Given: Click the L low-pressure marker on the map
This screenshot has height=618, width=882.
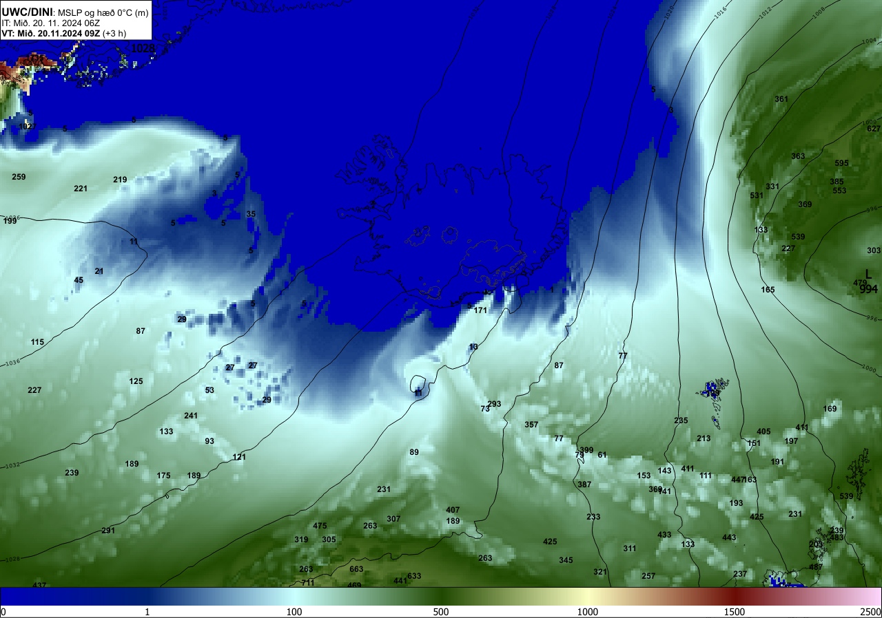Looking at the screenshot, I should click(x=868, y=274).
